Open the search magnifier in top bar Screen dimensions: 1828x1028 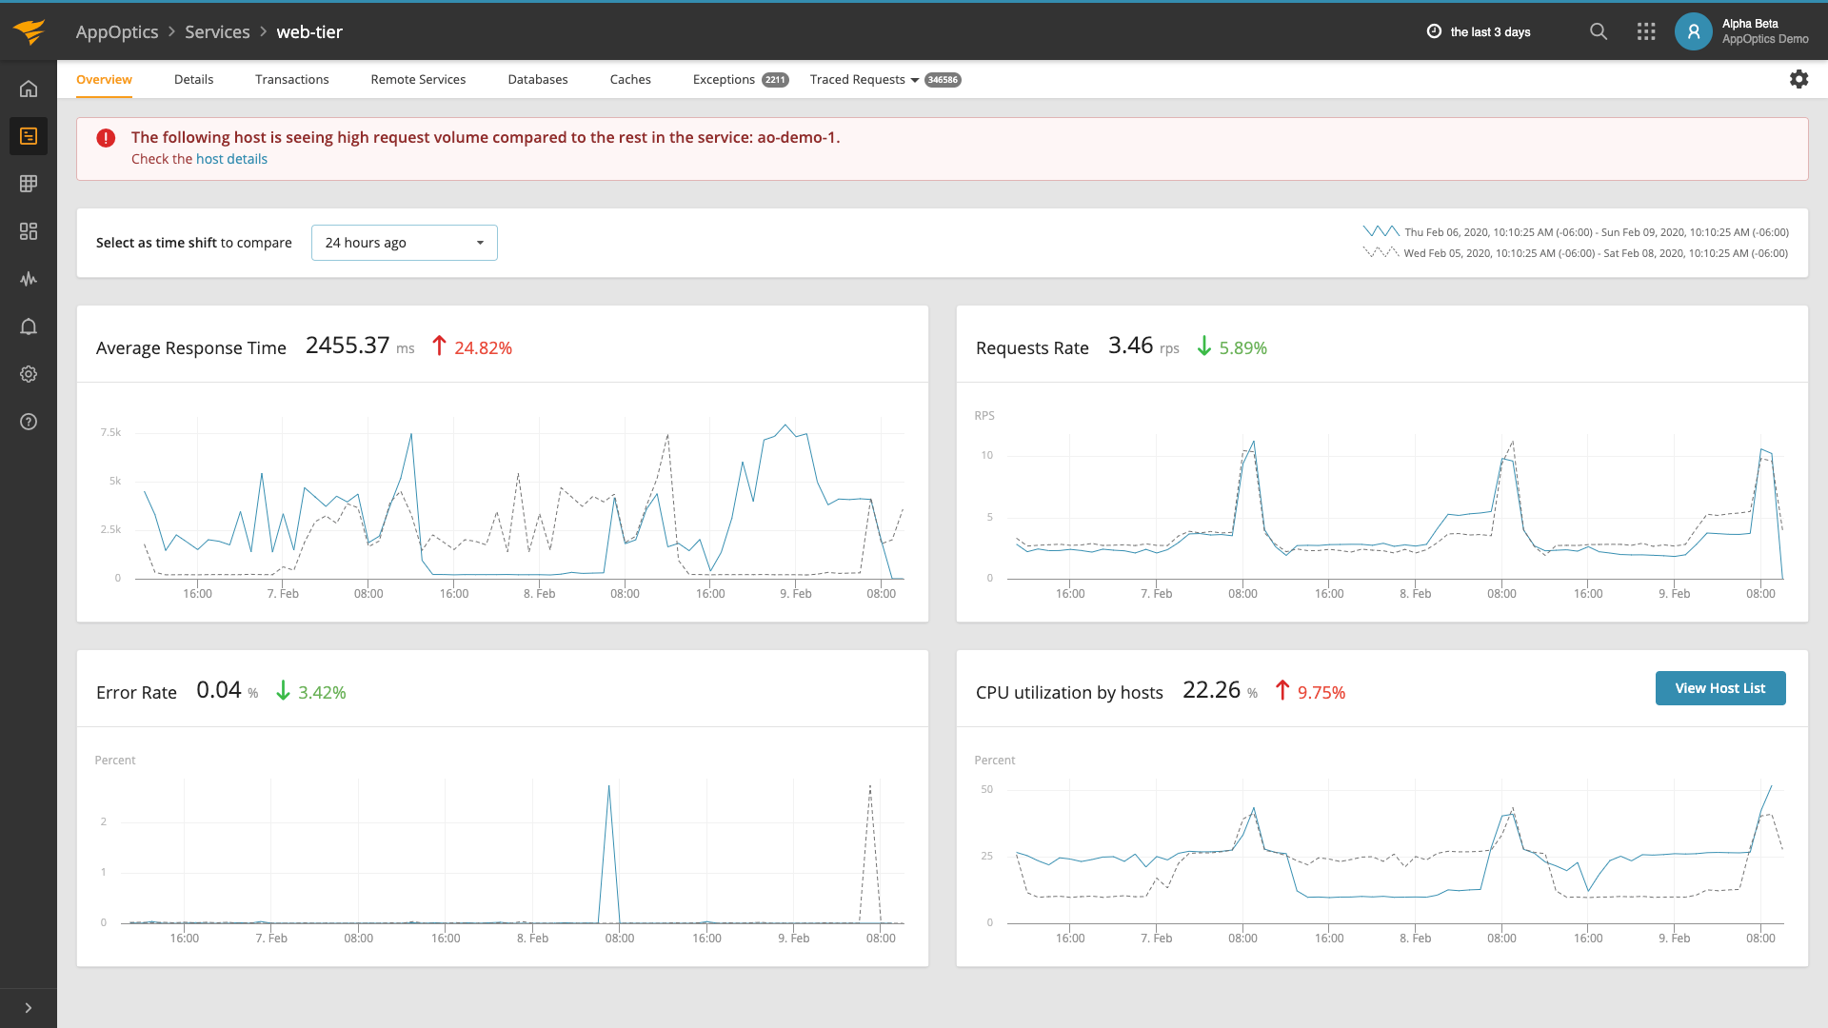tap(1598, 31)
